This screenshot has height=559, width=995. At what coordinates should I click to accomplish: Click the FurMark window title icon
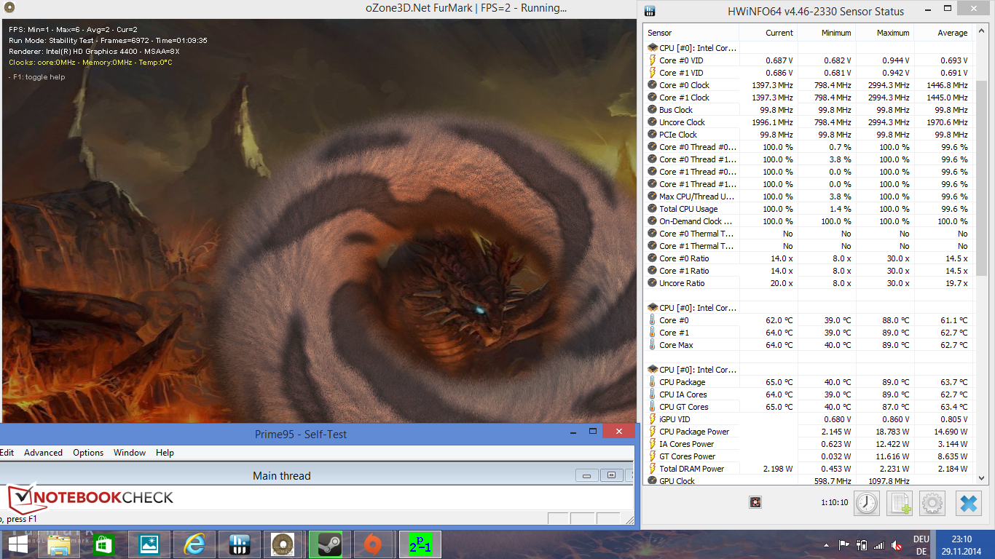coord(9,8)
